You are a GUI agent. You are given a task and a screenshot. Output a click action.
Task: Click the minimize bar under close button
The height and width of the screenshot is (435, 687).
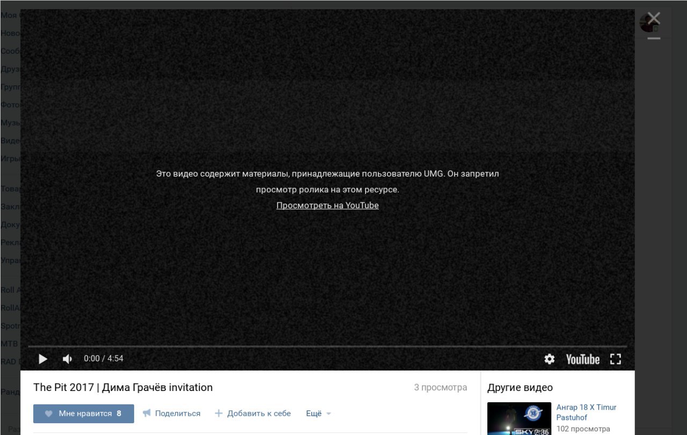tap(653, 38)
